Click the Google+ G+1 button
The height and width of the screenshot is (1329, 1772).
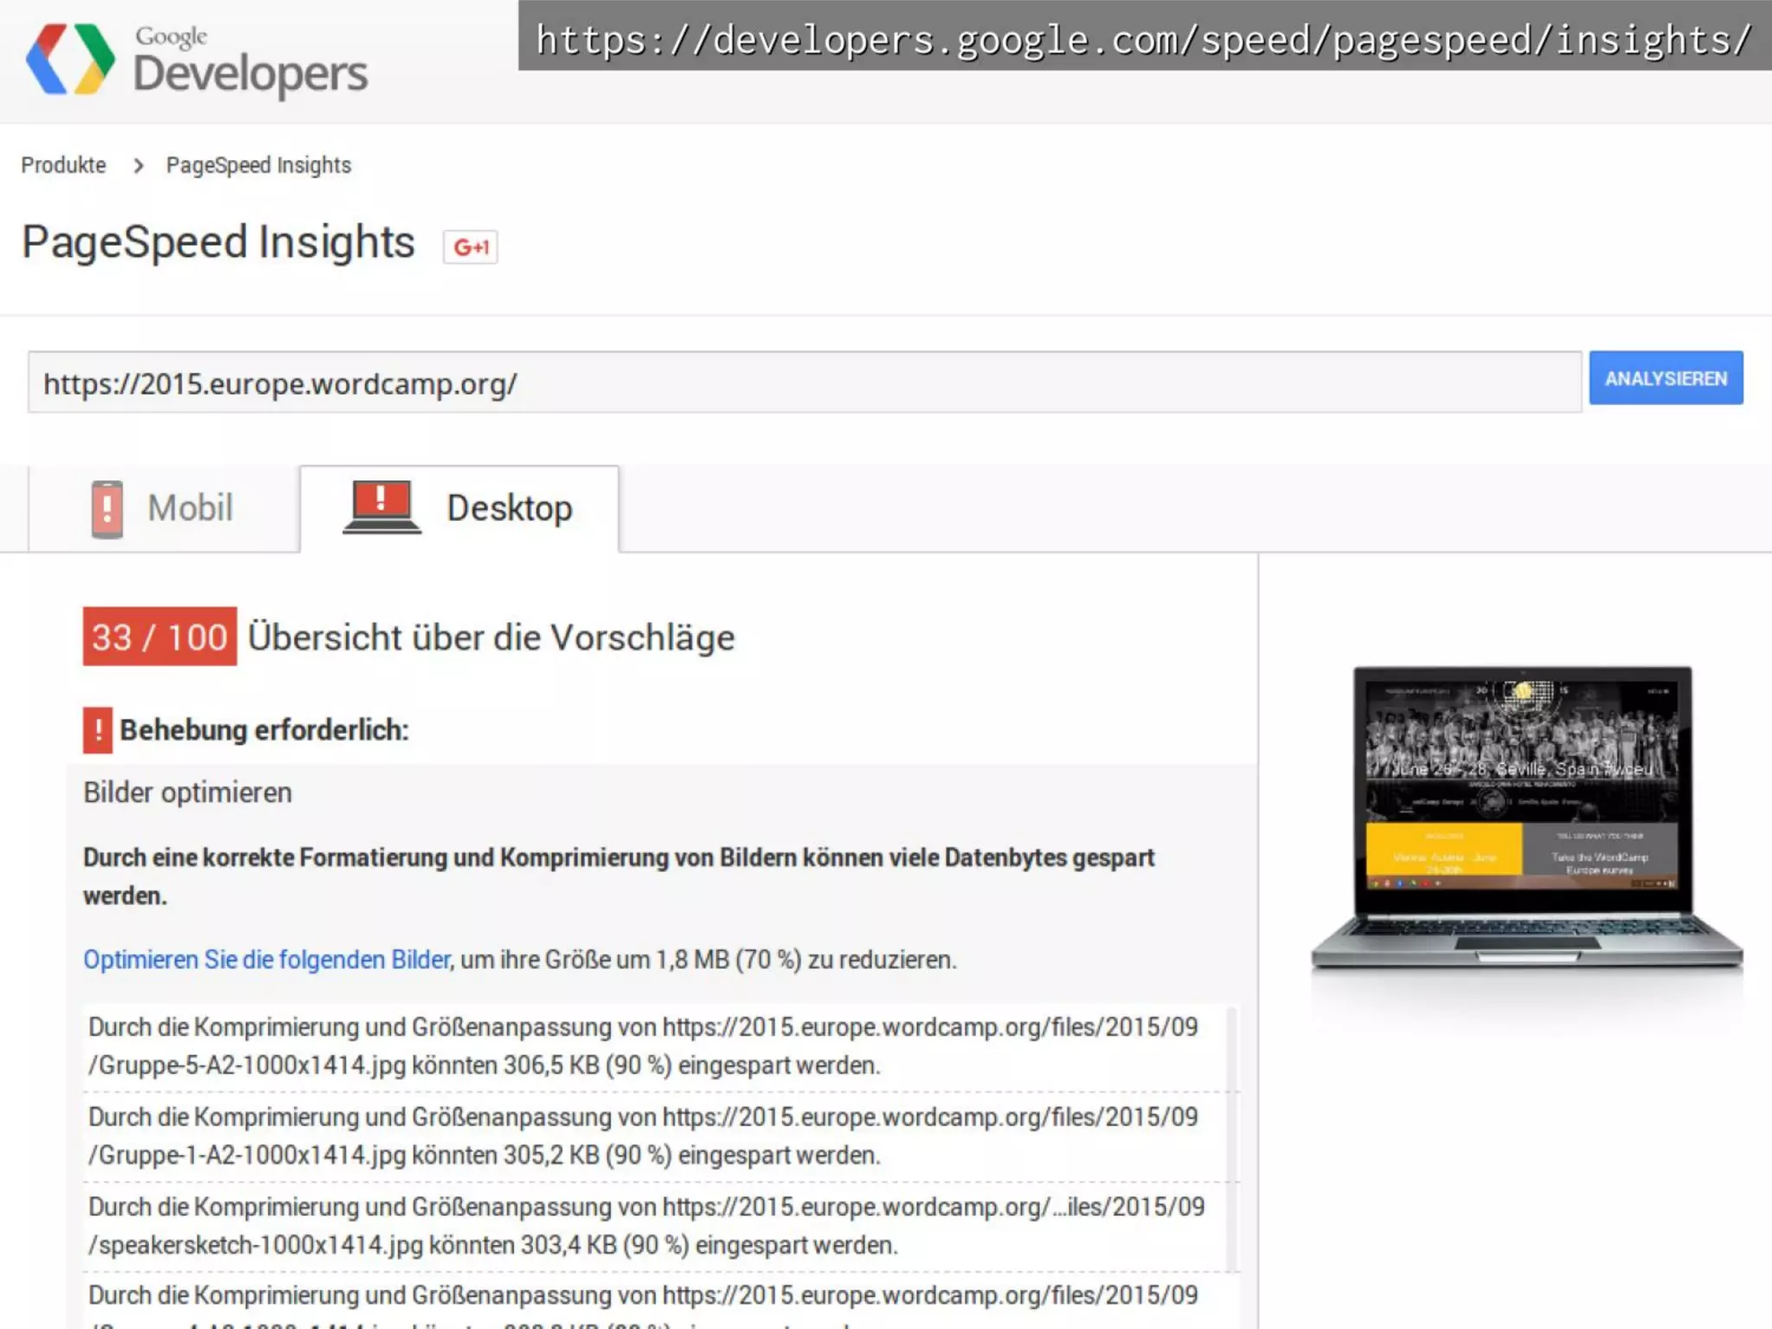[x=470, y=247]
